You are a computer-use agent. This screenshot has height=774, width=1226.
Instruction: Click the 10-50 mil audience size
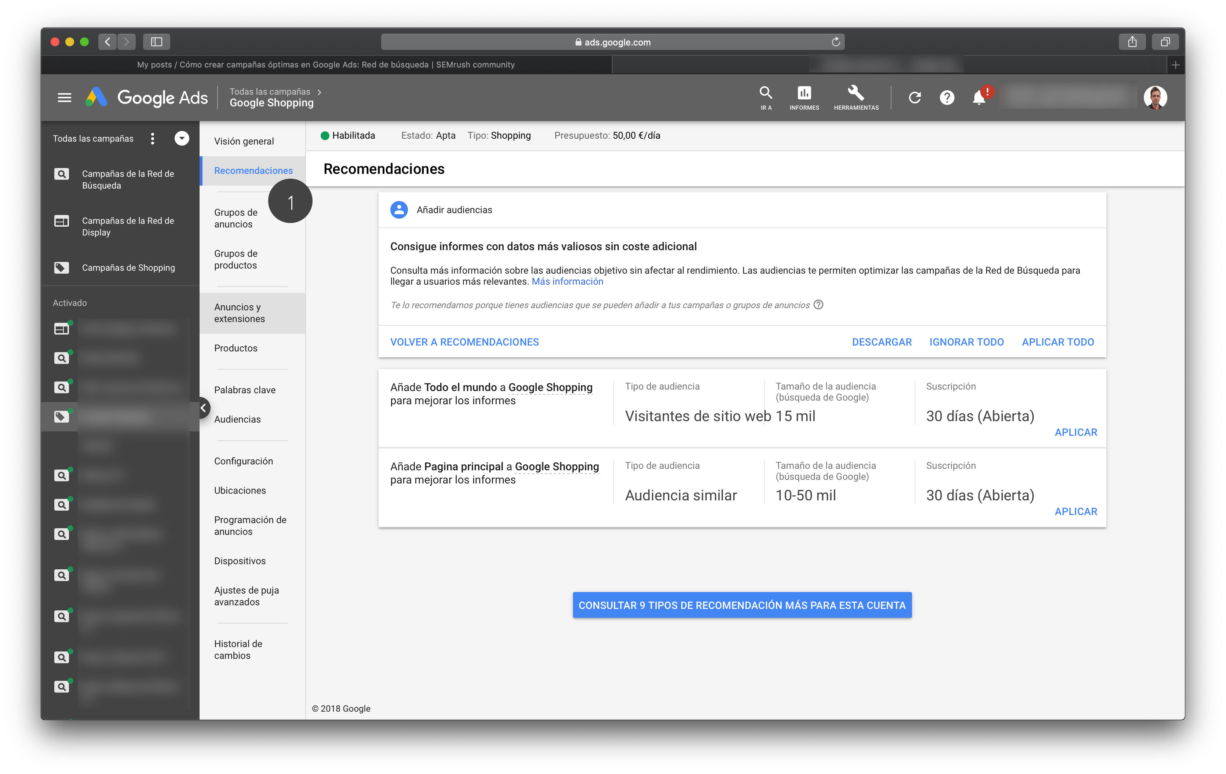(806, 496)
